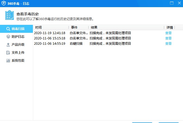Click the clipboard history icon
The height and width of the screenshot is (123, 183).
(10, 15)
